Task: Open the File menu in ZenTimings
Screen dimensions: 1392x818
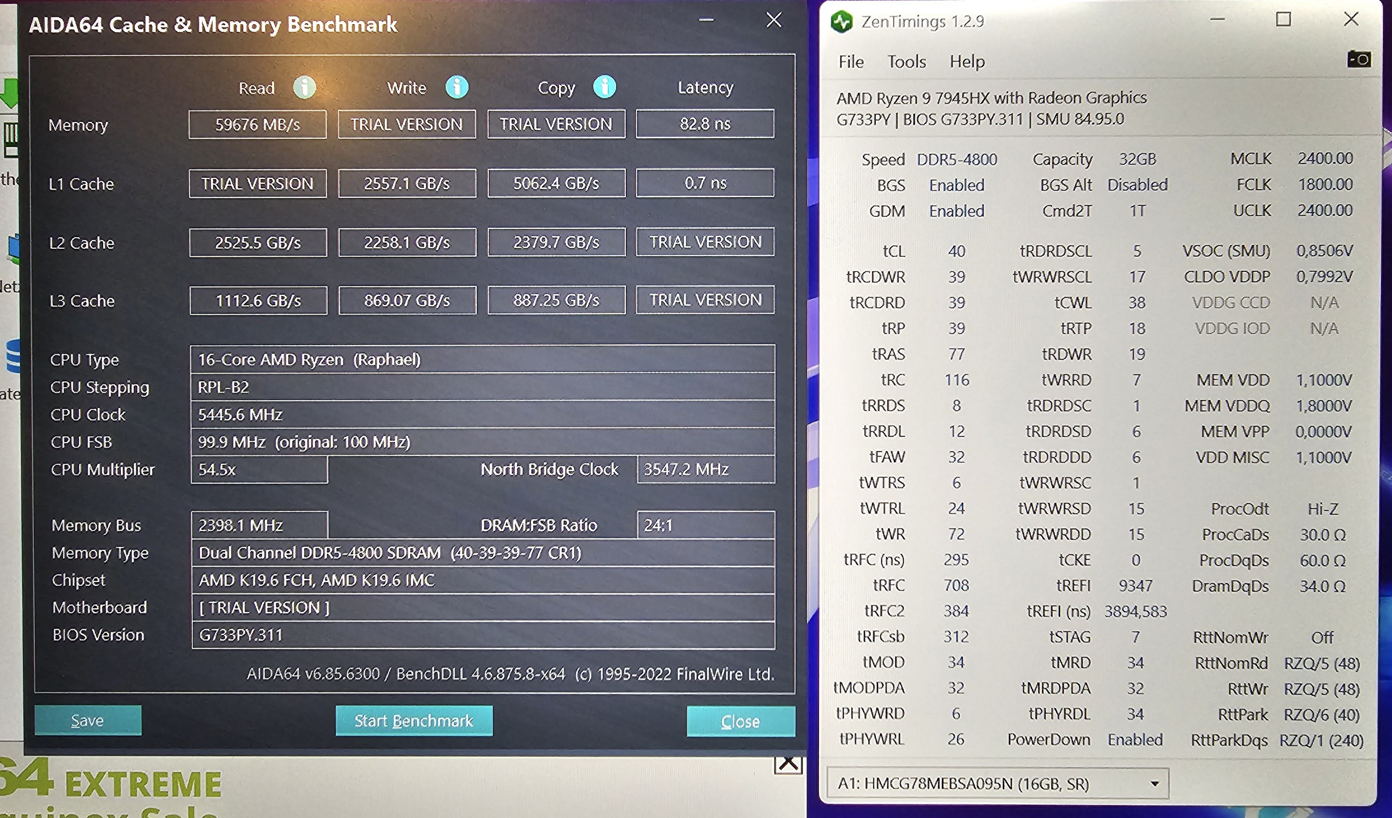Action: tap(850, 61)
